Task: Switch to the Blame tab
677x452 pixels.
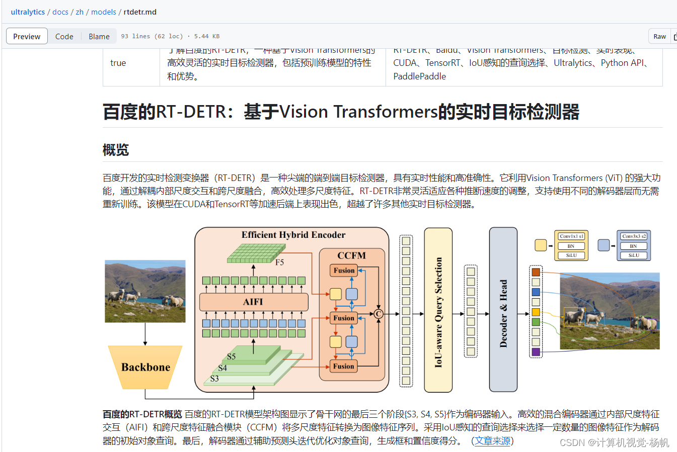Action: (99, 36)
